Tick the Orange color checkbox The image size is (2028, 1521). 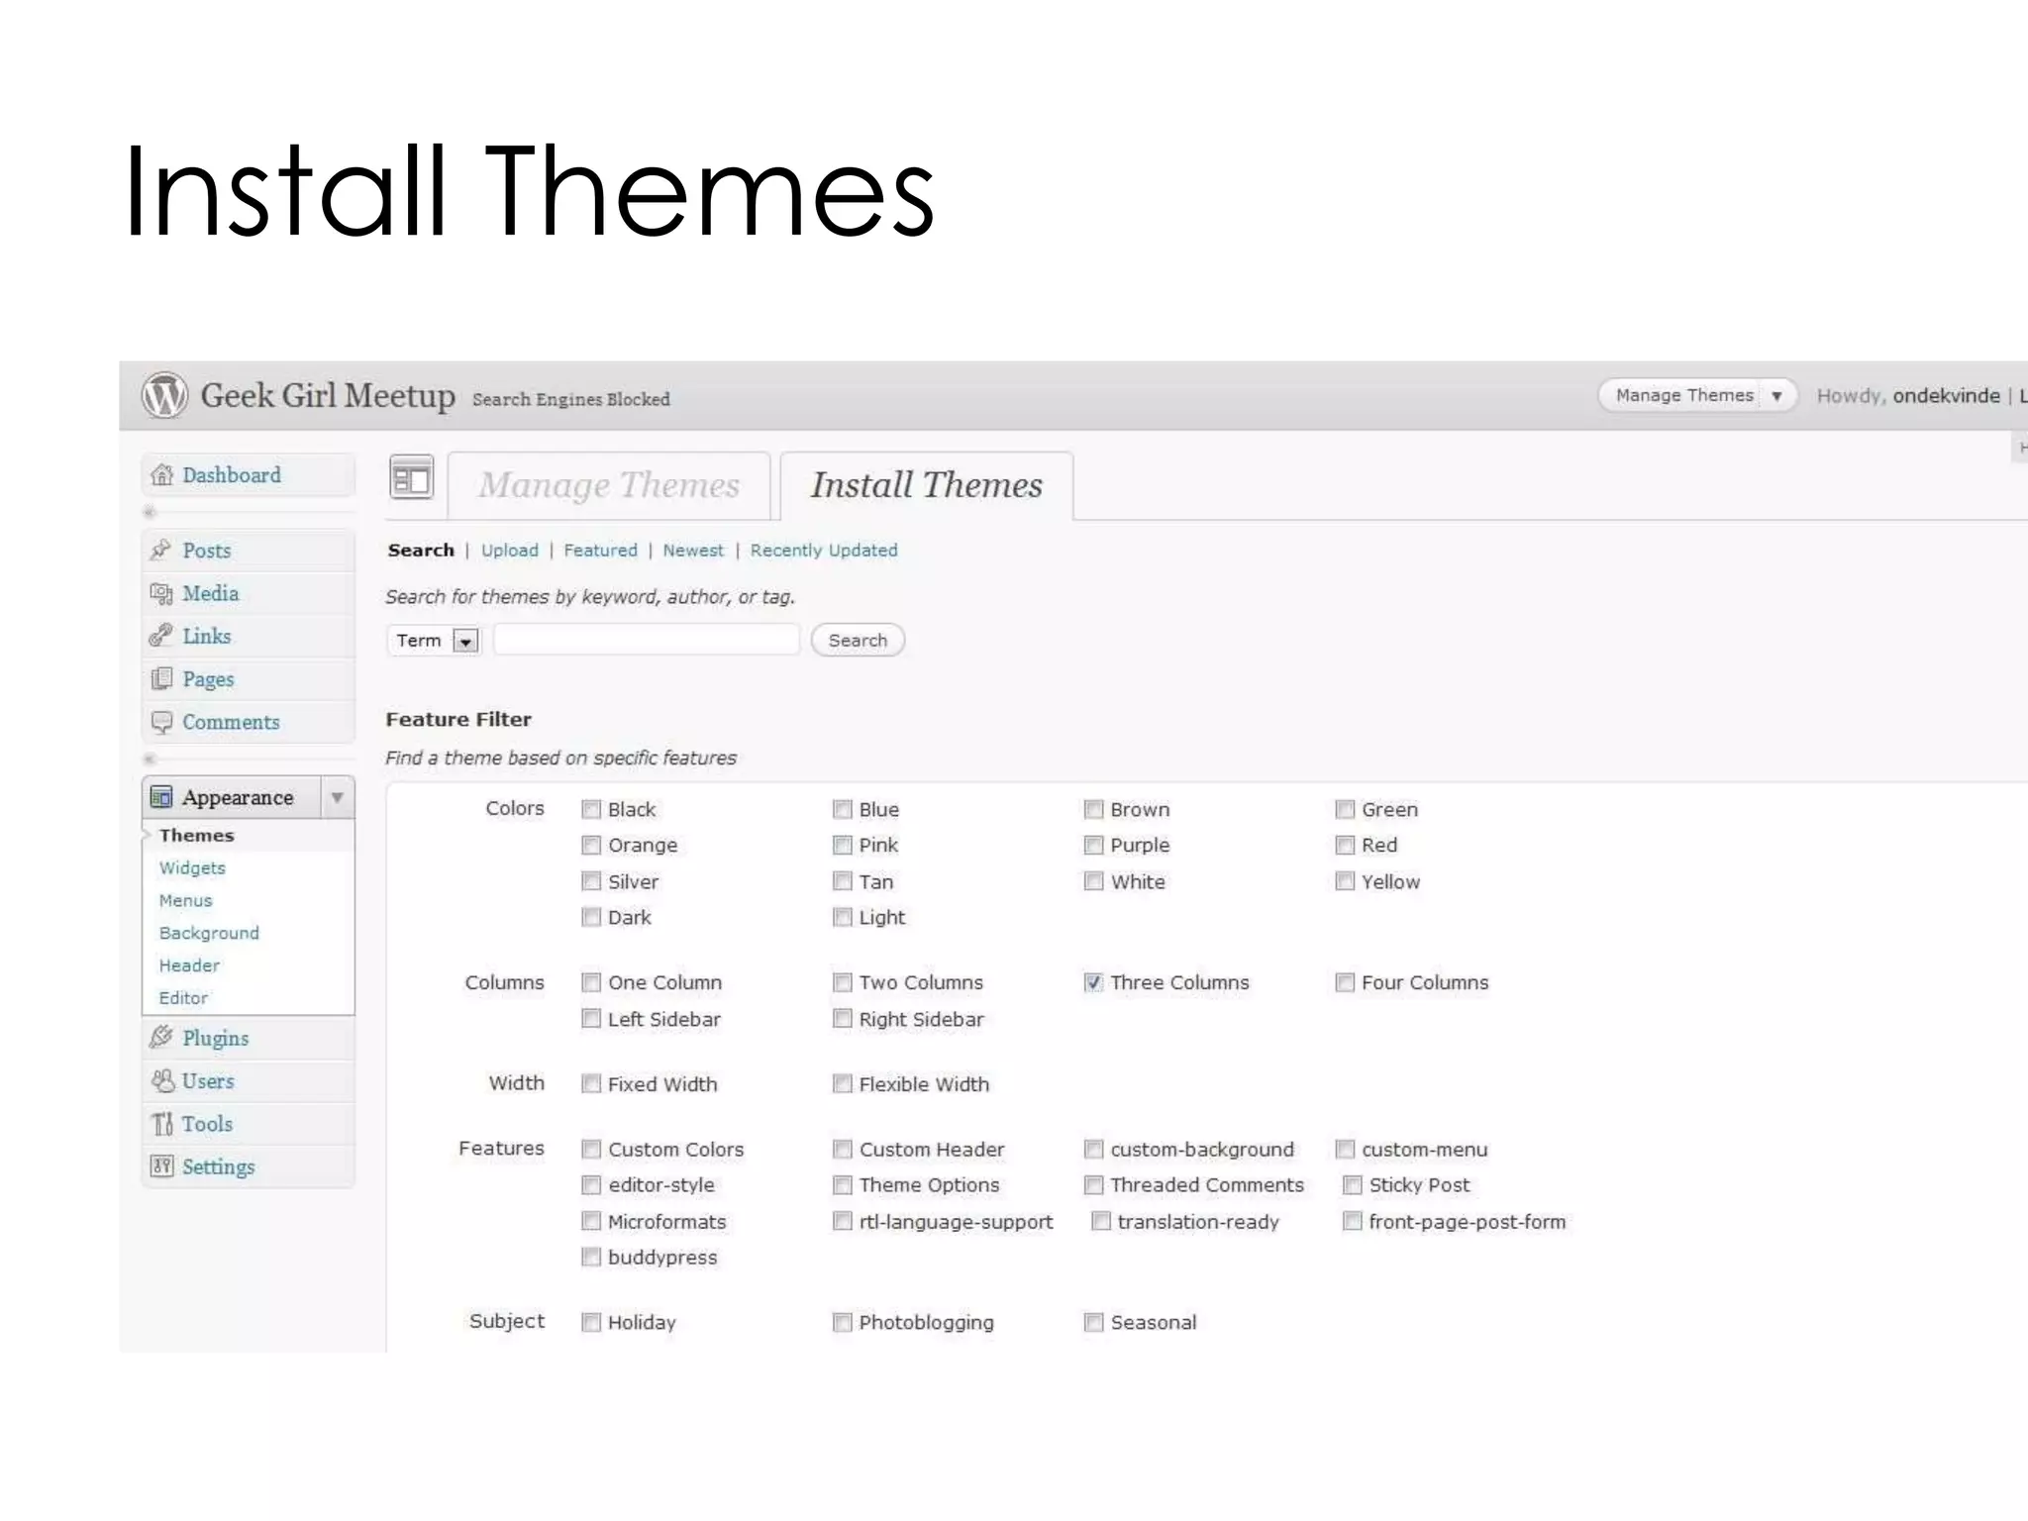coord(591,845)
